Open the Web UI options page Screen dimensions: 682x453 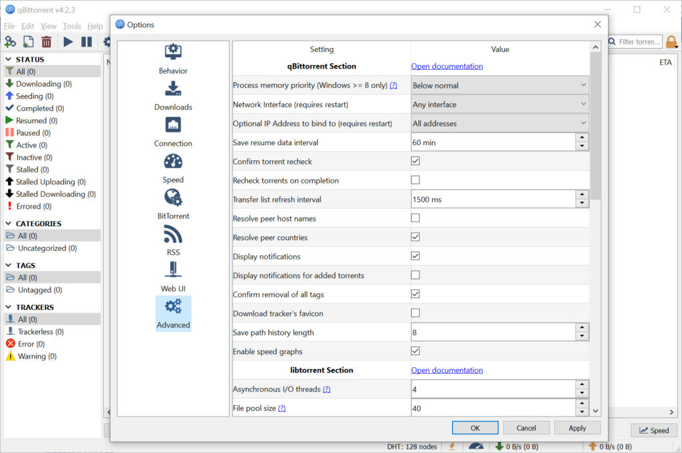pyautogui.click(x=173, y=277)
